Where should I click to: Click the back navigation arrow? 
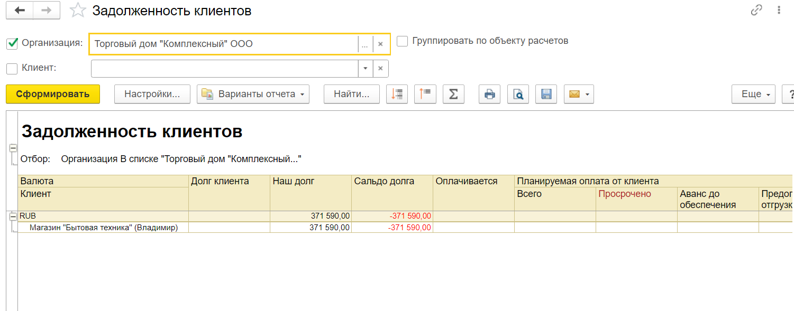click(20, 11)
